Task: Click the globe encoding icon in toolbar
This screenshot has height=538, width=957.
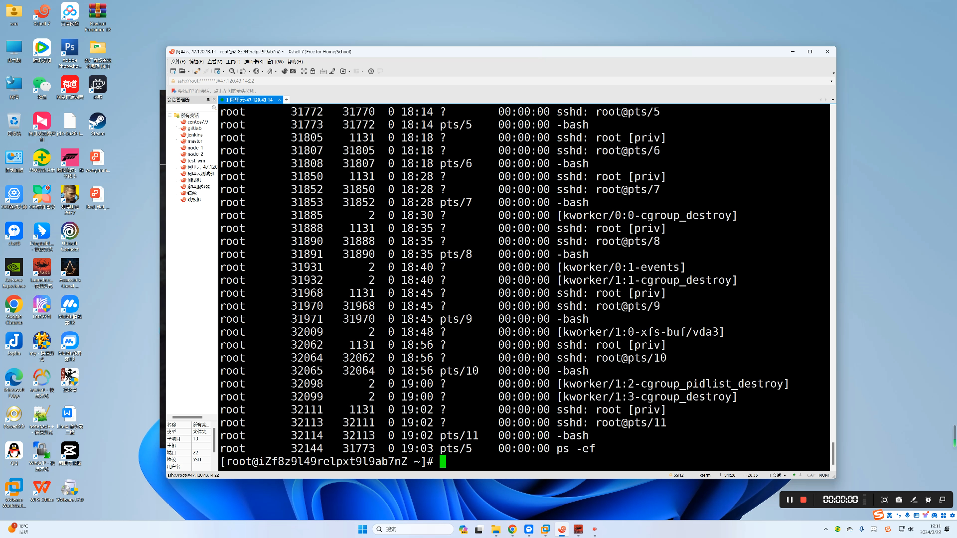Action: click(256, 71)
